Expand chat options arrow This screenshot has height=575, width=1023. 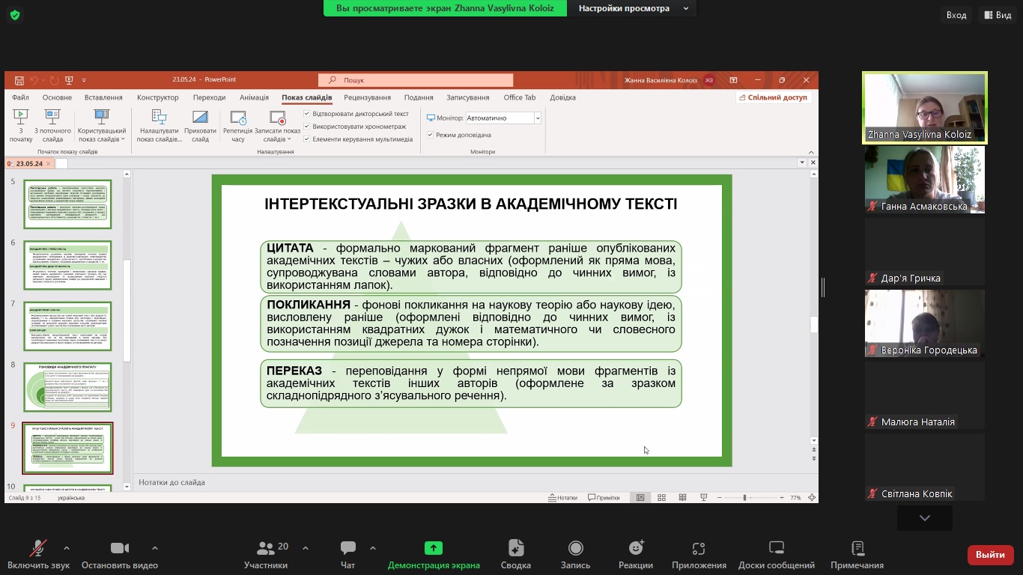[x=373, y=548]
